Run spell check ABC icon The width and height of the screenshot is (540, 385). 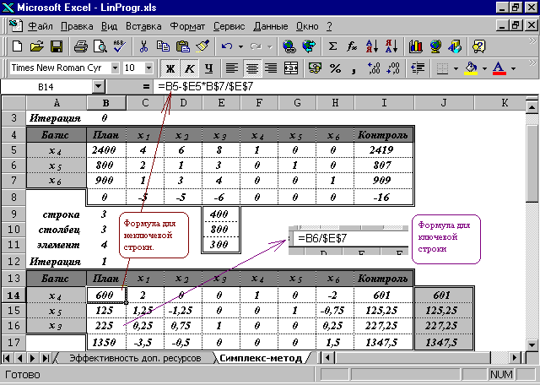(120, 46)
